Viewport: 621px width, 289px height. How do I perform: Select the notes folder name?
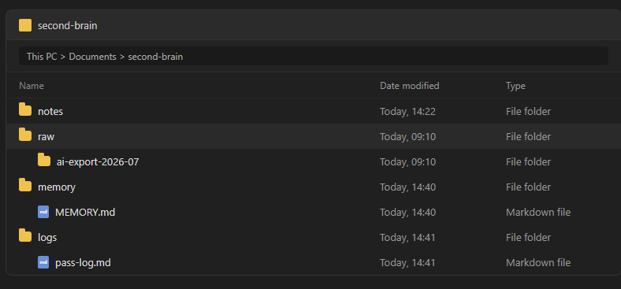pos(50,112)
